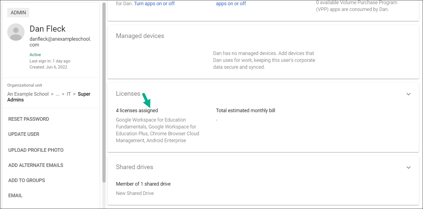Screen dimensions: 423x209
Task: Select 'Super Admins' organizational unit
Action: tap(49, 97)
